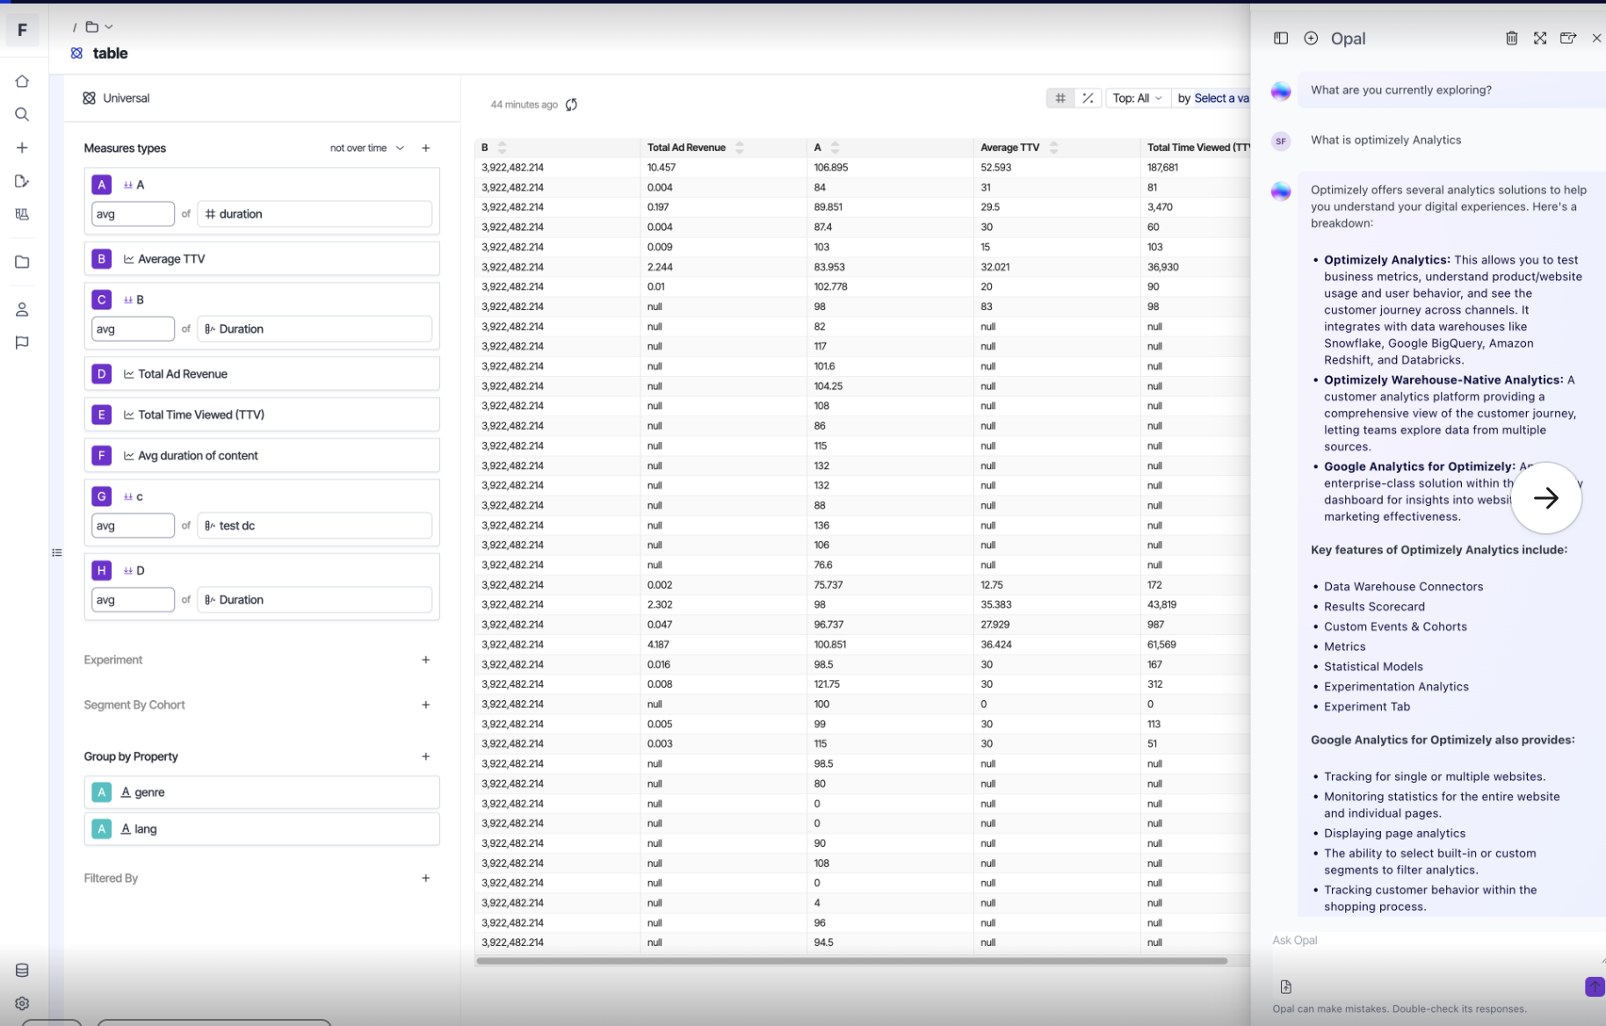Toggle the Opal sidebar panel icon
This screenshot has width=1606, height=1026.
coord(1280,38)
